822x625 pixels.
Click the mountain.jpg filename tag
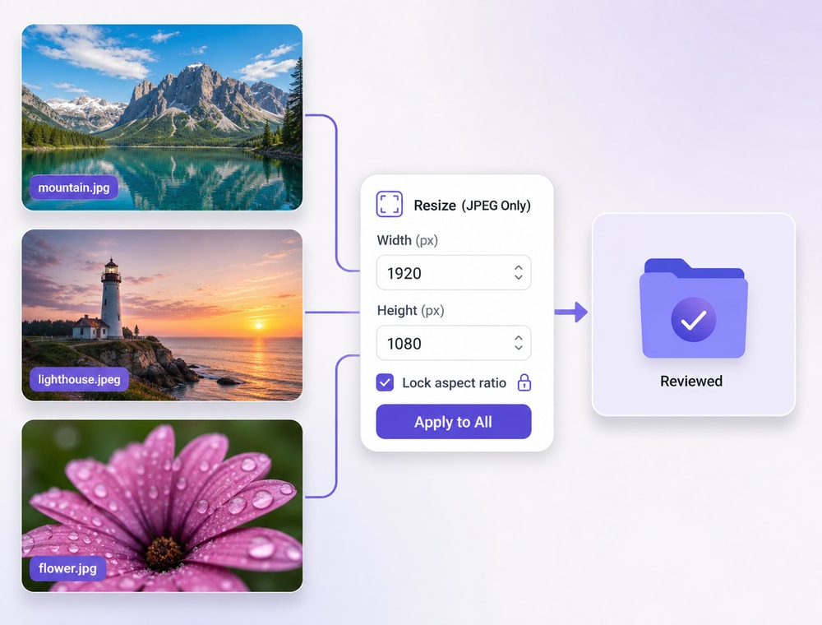[73, 187]
